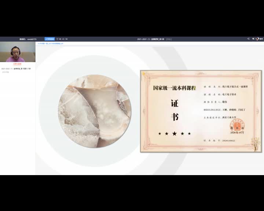The width and height of the screenshot is (264, 211).
Task: Click the timer clock icon
Action: coord(57,39)
